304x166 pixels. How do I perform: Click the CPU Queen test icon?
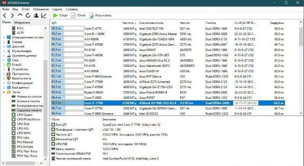click(14, 115)
